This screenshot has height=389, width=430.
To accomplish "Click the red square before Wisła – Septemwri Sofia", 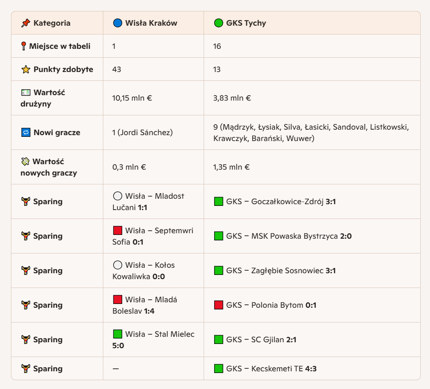I will 118,230.
